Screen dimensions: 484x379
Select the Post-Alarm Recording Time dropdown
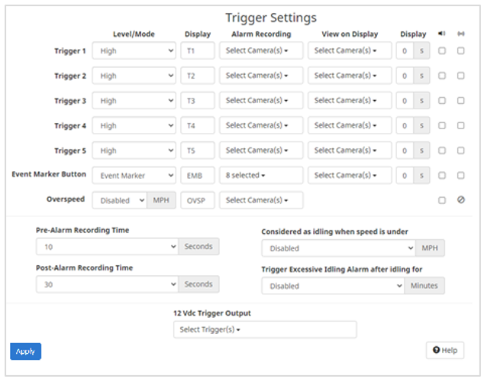106,283
